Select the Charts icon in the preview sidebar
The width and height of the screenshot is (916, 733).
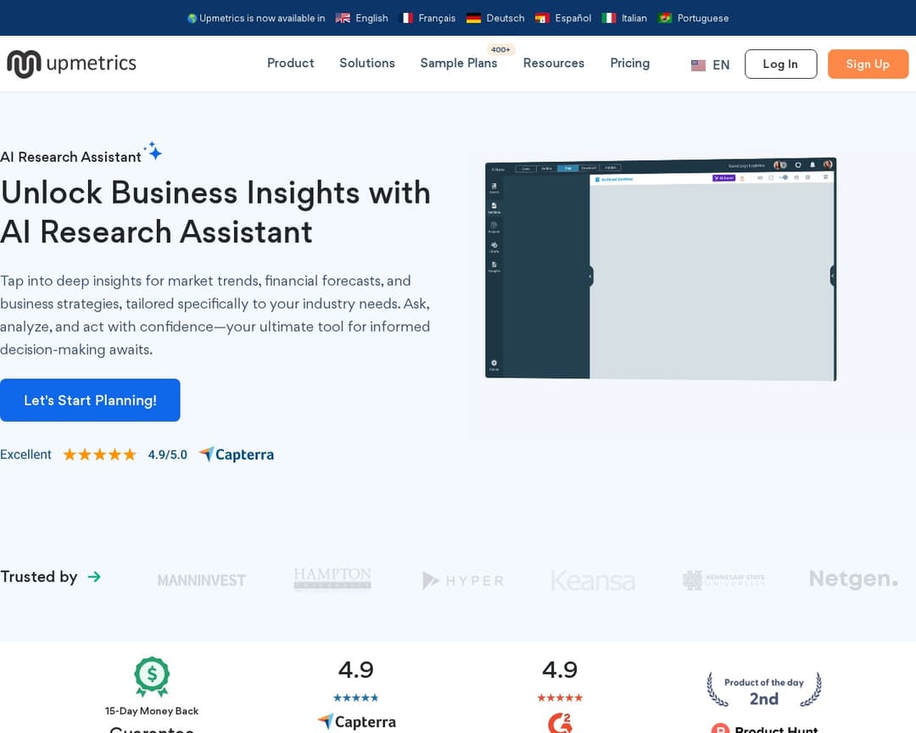[x=494, y=246]
